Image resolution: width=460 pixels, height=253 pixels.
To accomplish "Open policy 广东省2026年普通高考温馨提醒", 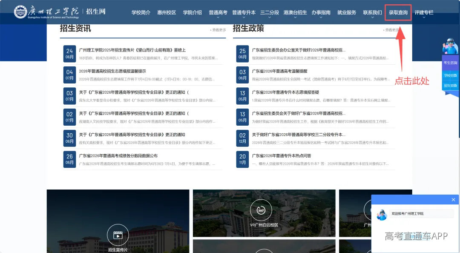I will tap(279, 71).
